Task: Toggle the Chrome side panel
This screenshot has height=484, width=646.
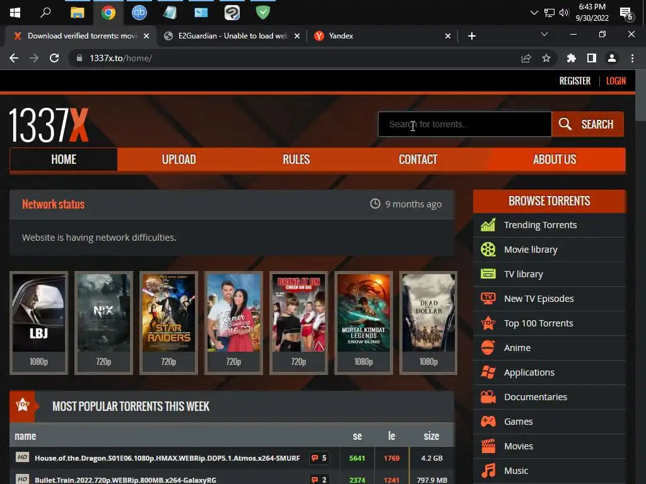Action: click(x=592, y=59)
